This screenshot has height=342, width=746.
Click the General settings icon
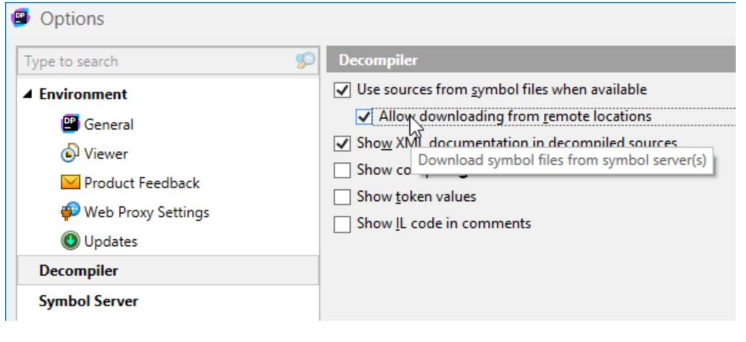click(x=71, y=124)
